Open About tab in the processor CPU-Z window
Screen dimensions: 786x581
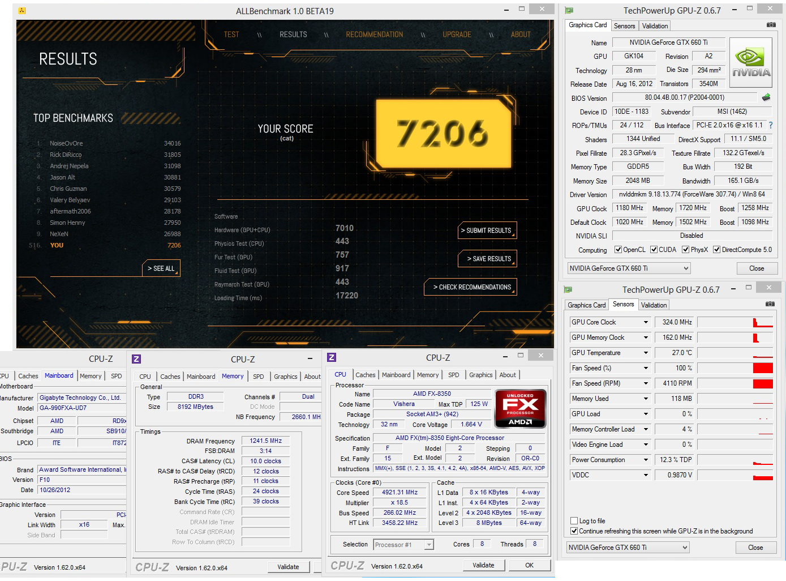tap(508, 375)
